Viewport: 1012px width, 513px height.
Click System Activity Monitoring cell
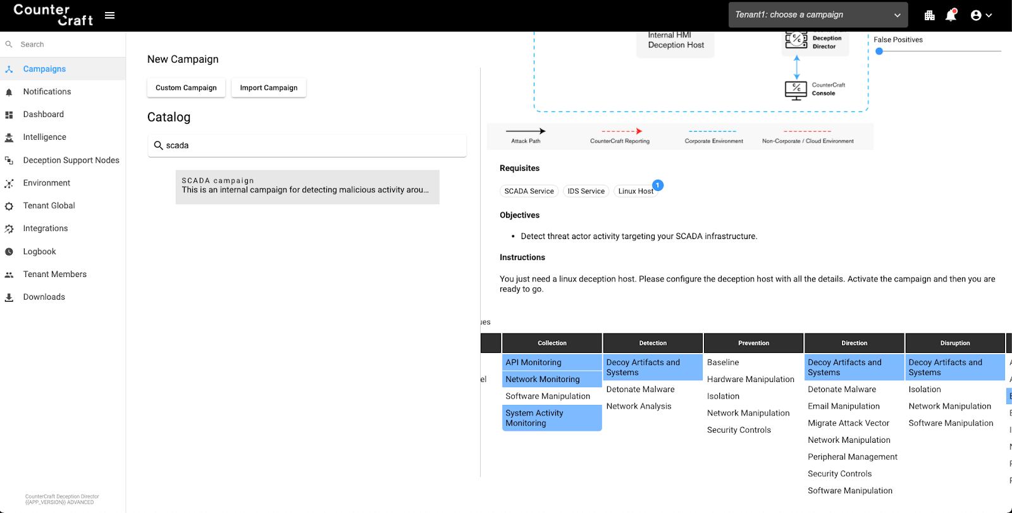pos(552,418)
